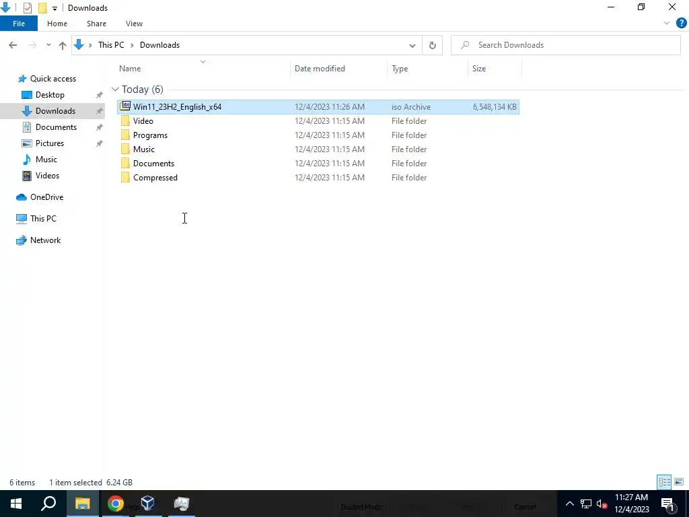Screen dimensions: 689x517
Task: Select the Video folder icon
Action: pyautogui.click(x=125, y=121)
